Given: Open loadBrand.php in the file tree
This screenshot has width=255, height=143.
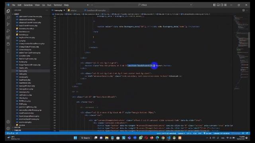Looking at the screenshot, I should pyautogui.click(x=25, y=80).
